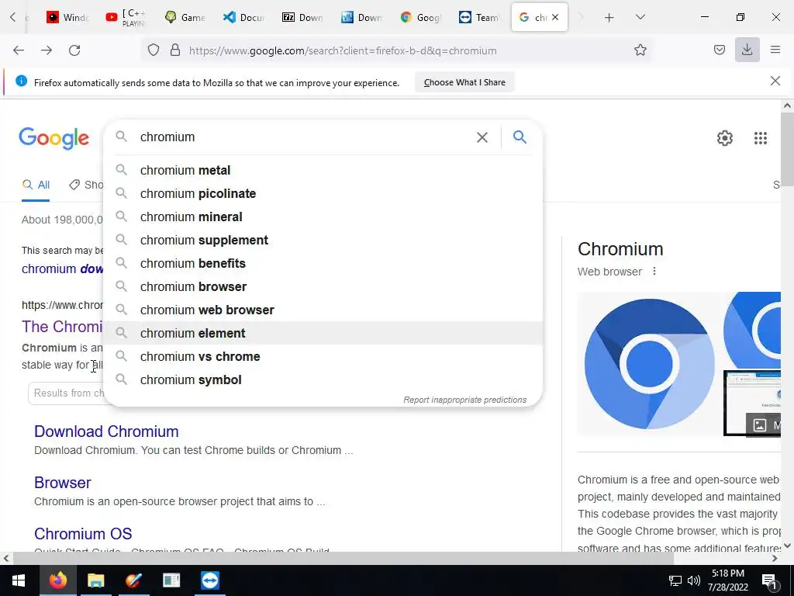Image resolution: width=794 pixels, height=596 pixels.
Task: Open the Browser sitelink
Action: click(x=63, y=483)
